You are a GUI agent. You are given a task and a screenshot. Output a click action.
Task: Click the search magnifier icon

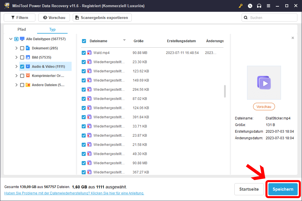click(246, 18)
